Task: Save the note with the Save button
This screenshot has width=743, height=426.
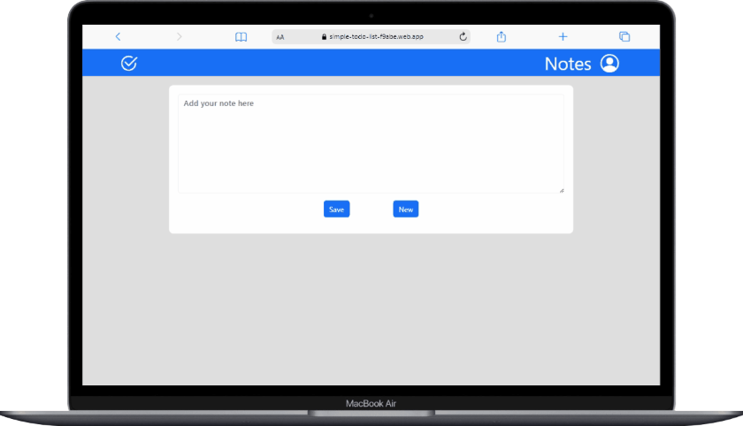Action: (336, 209)
